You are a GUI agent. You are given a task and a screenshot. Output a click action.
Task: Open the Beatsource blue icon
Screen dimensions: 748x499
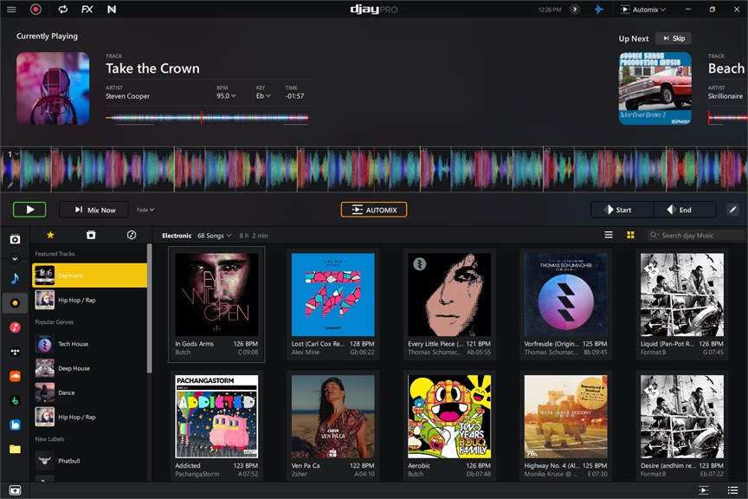(16, 425)
